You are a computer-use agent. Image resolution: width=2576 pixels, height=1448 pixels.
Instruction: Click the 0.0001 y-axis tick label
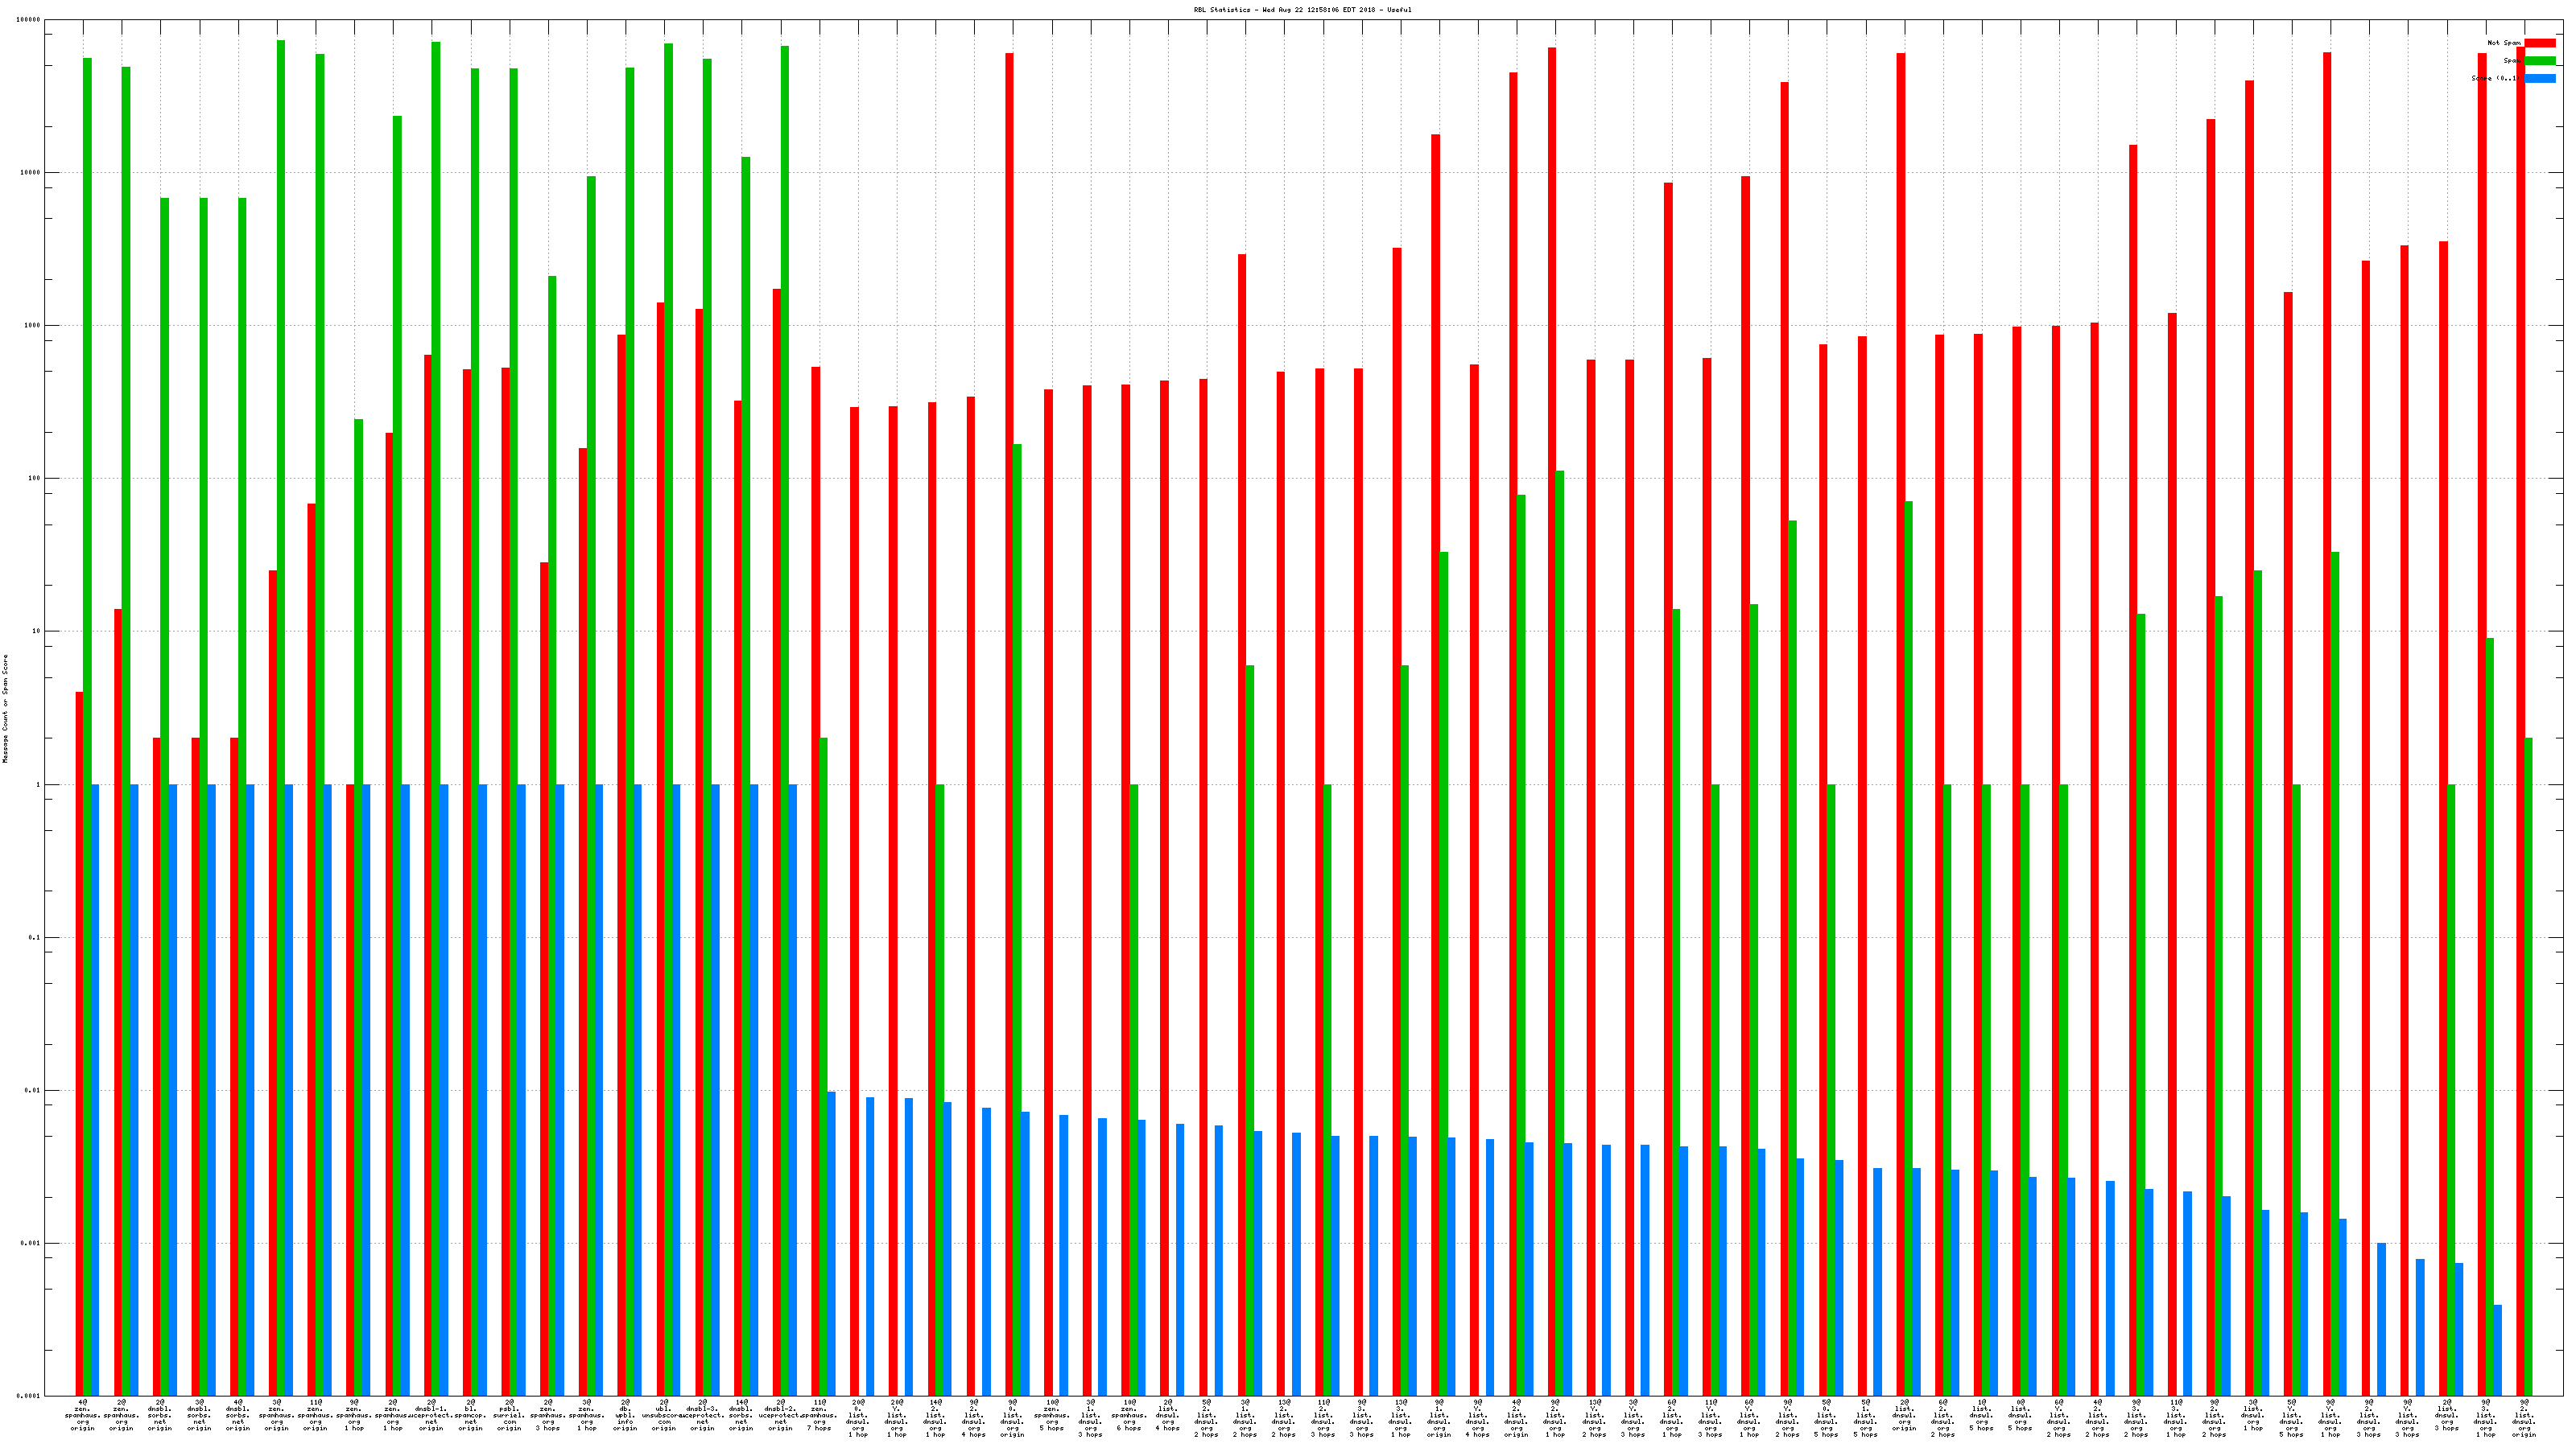[x=29, y=1396]
